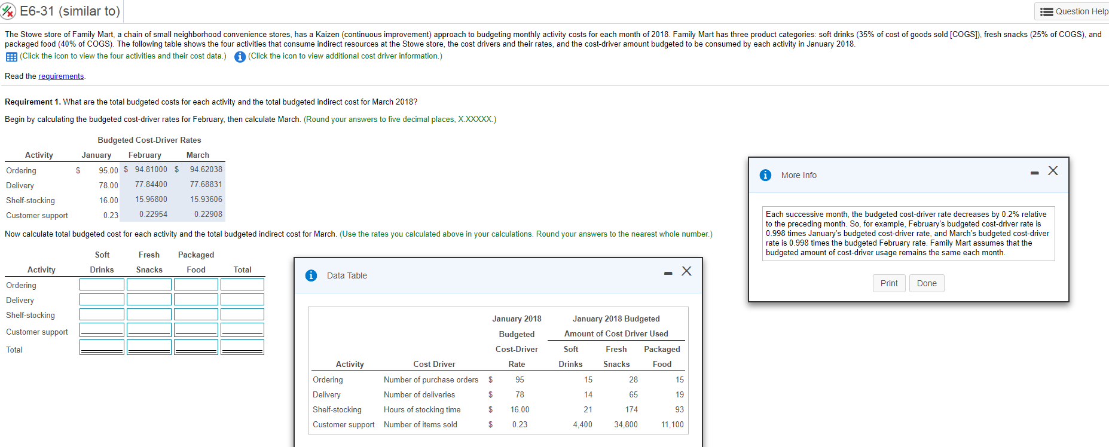
Task: Click 'Number of items sold' in Data Table
Action: (420, 424)
